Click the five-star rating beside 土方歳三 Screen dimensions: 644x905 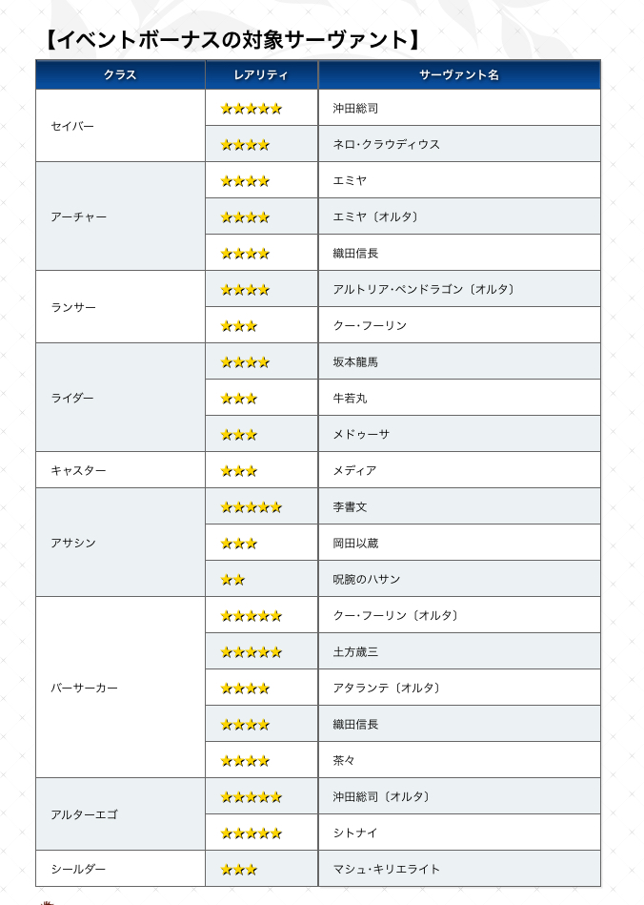pyautogui.click(x=251, y=652)
